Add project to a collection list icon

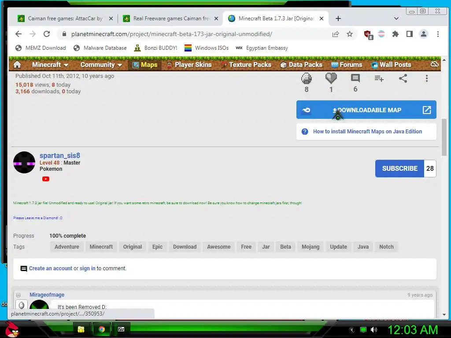click(379, 78)
